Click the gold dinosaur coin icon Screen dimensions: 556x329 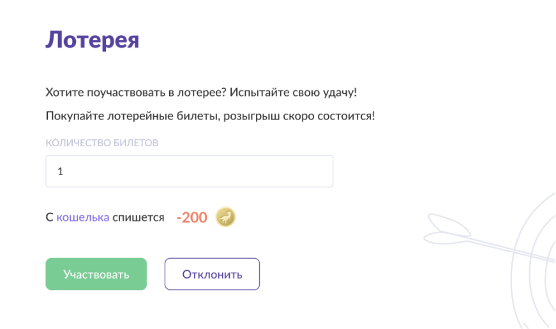225,217
